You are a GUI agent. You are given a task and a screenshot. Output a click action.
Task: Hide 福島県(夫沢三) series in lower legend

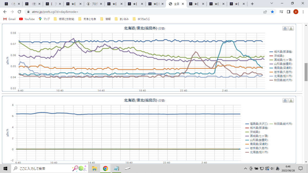[x=257, y=124]
